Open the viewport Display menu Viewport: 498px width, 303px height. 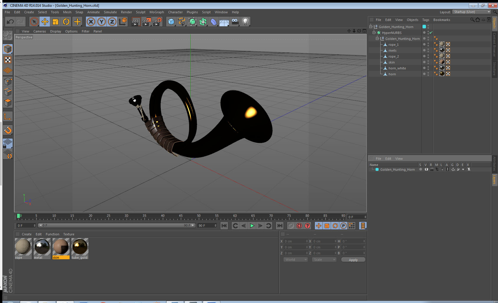(55, 31)
